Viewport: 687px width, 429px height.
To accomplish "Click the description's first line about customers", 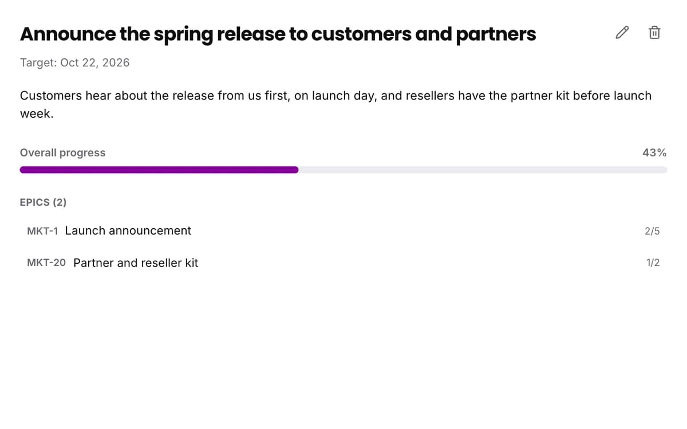I will 335,96.
